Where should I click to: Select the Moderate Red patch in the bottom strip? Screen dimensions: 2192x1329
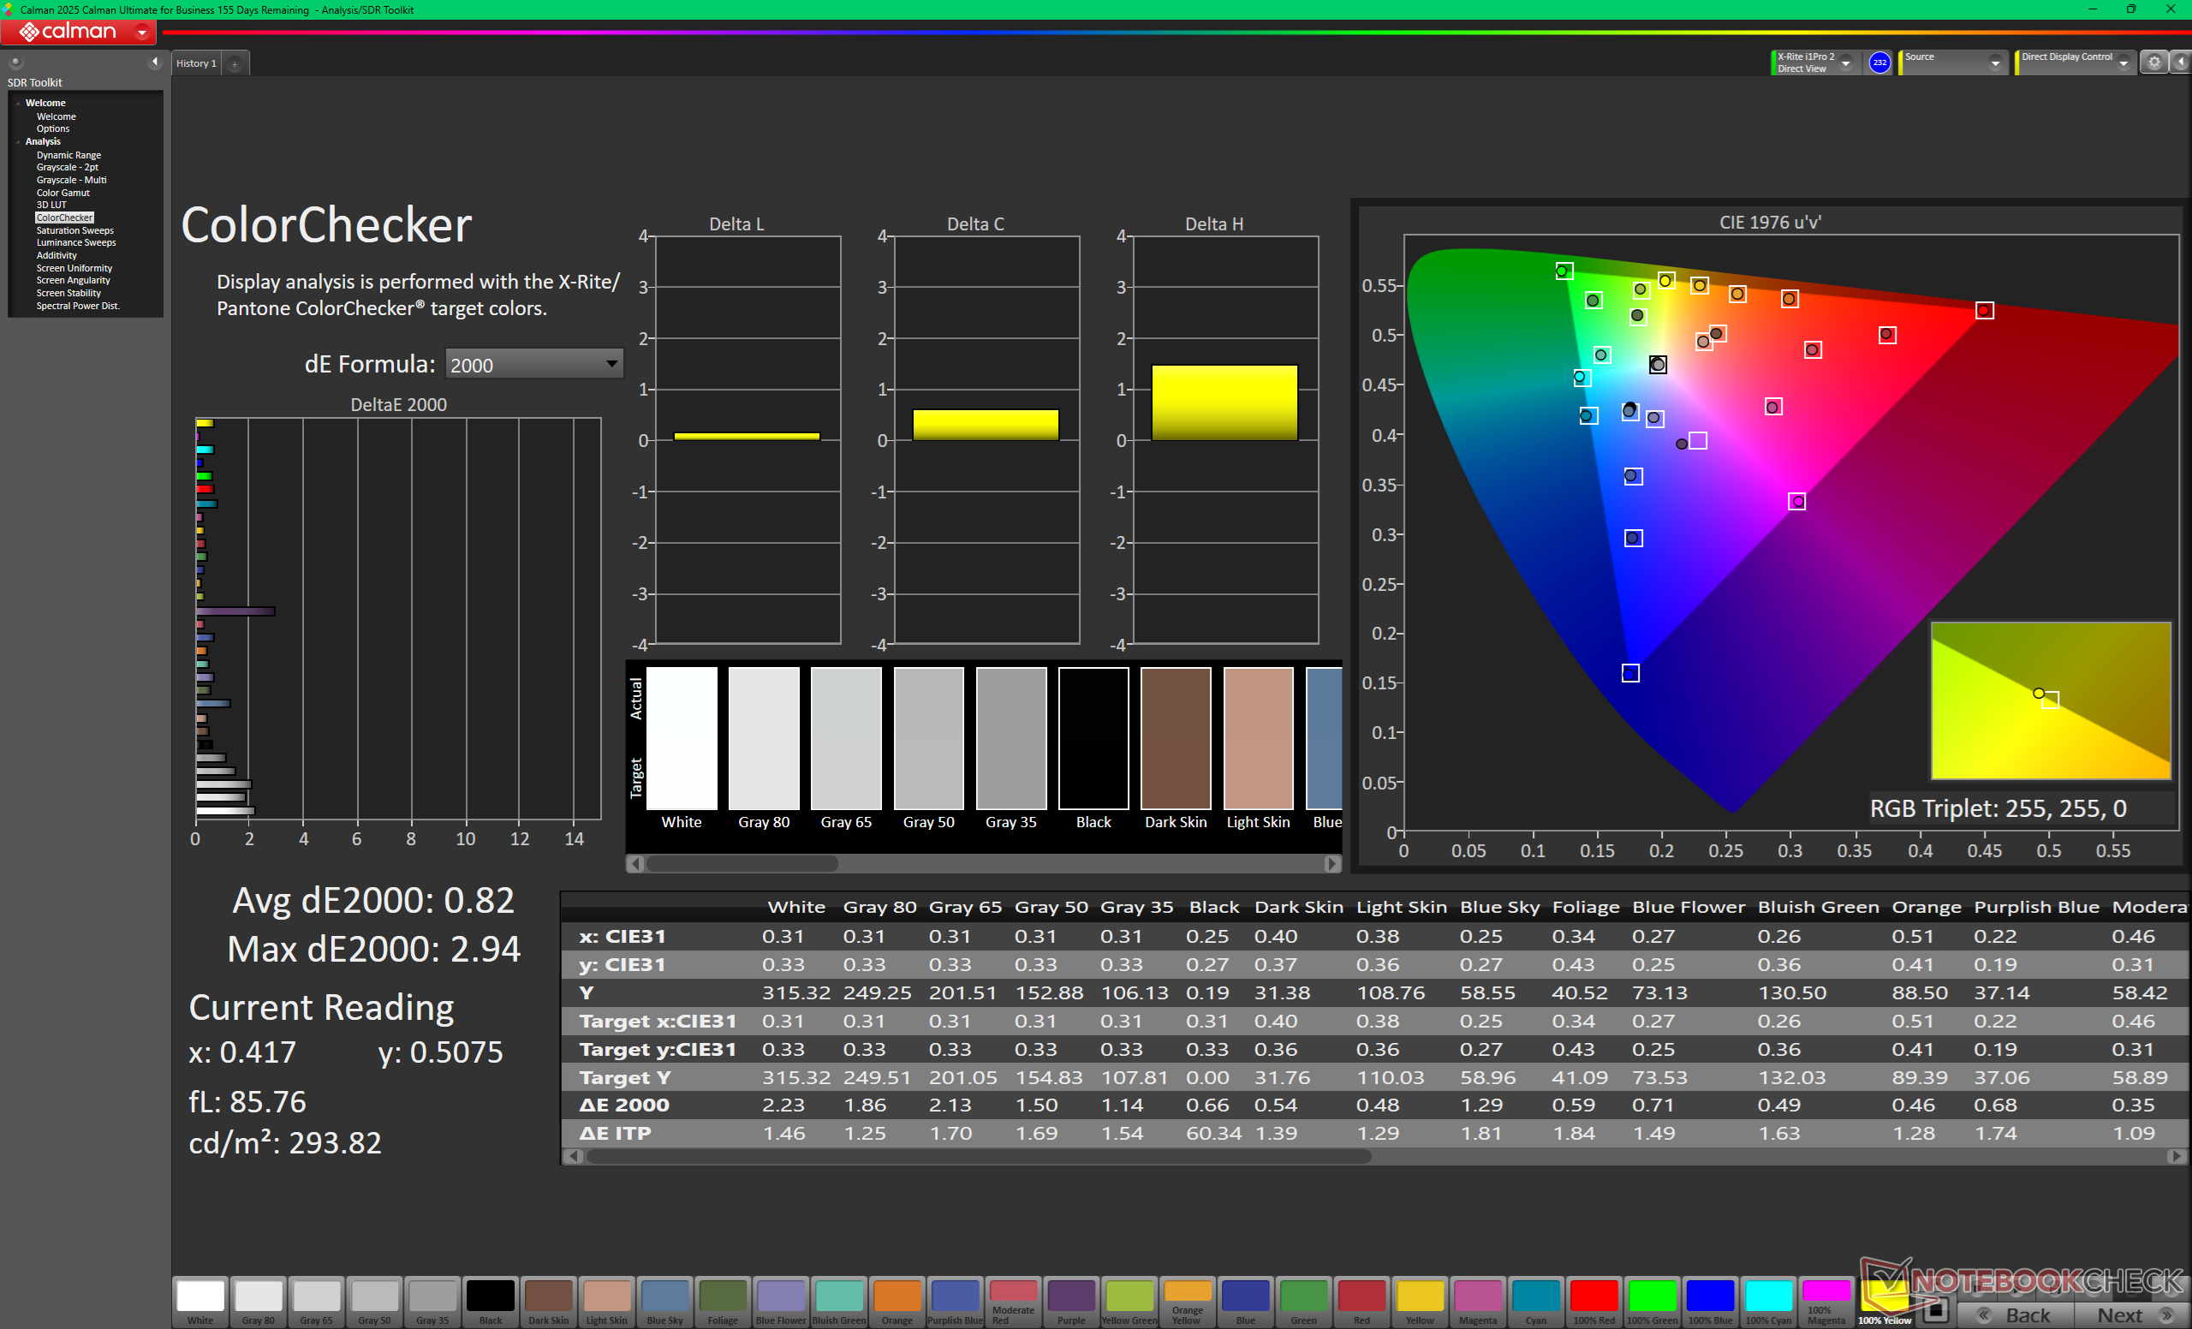pyautogui.click(x=1013, y=1302)
